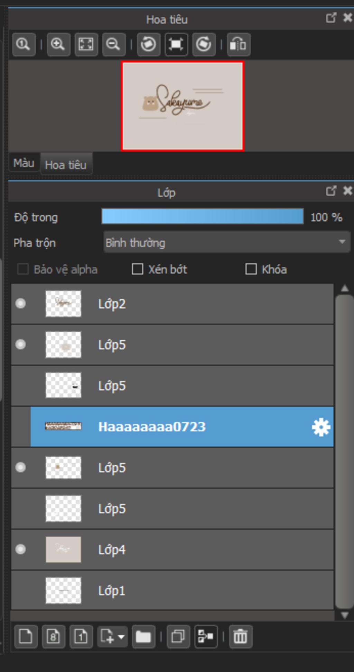Select the Hoa tiêu tab
Screen dimensions: 354x672
coord(66,165)
